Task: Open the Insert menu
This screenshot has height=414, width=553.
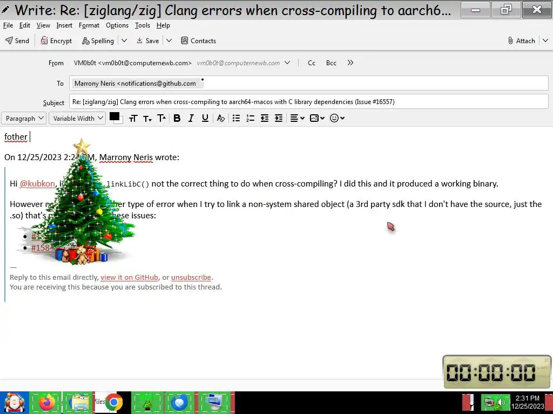Action: tap(64, 25)
